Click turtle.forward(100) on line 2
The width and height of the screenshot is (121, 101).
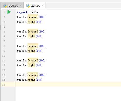[31, 17]
